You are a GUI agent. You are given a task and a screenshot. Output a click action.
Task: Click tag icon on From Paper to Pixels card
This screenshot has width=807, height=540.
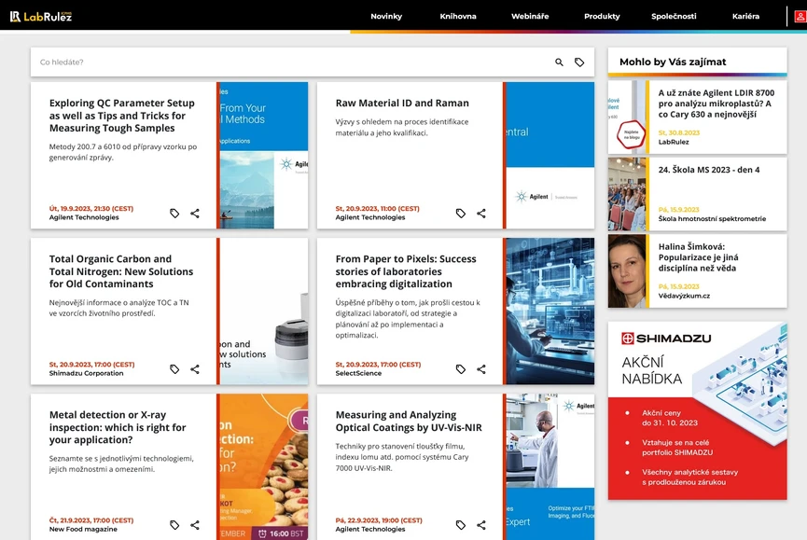coord(461,368)
